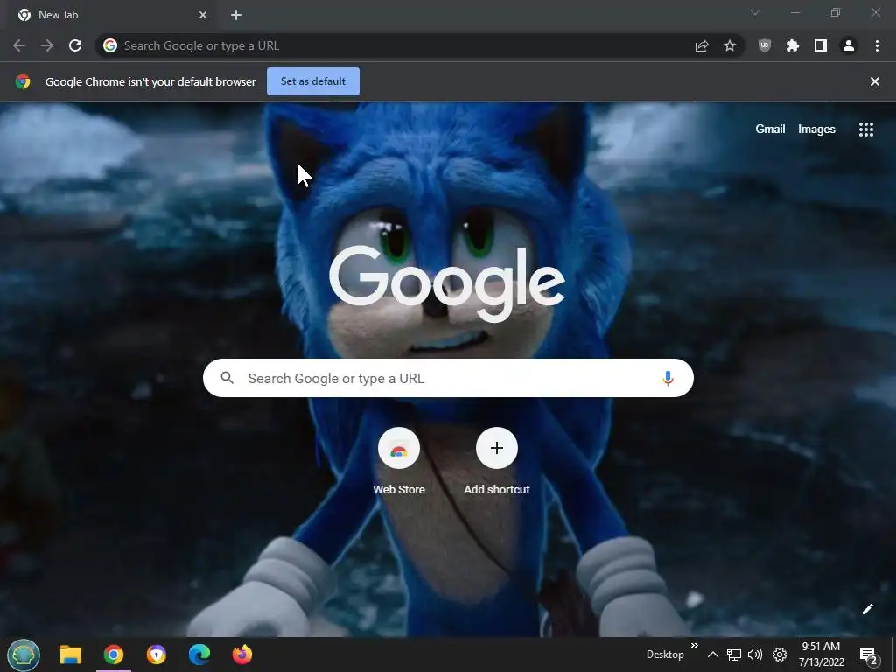This screenshot has height=672, width=896.
Task: Open the shield browser taskbar icon
Action: click(157, 654)
